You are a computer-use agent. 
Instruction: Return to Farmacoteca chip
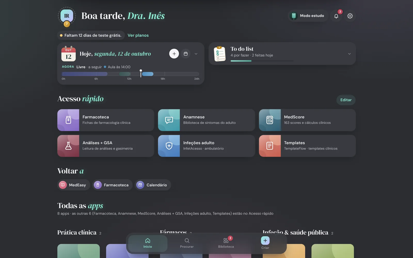coord(112,185)
